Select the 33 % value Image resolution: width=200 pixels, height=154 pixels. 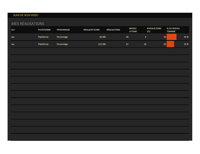pos(186,44)
